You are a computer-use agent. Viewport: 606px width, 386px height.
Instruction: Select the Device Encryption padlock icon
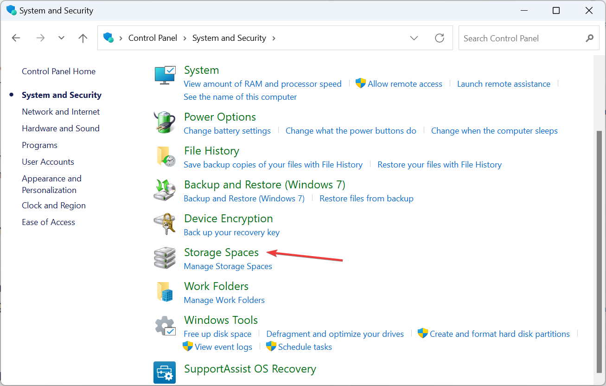(x=165, y=224)
